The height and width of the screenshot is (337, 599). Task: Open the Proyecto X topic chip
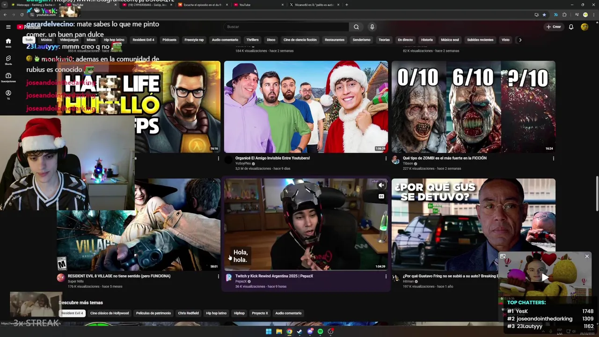point(260,313)
